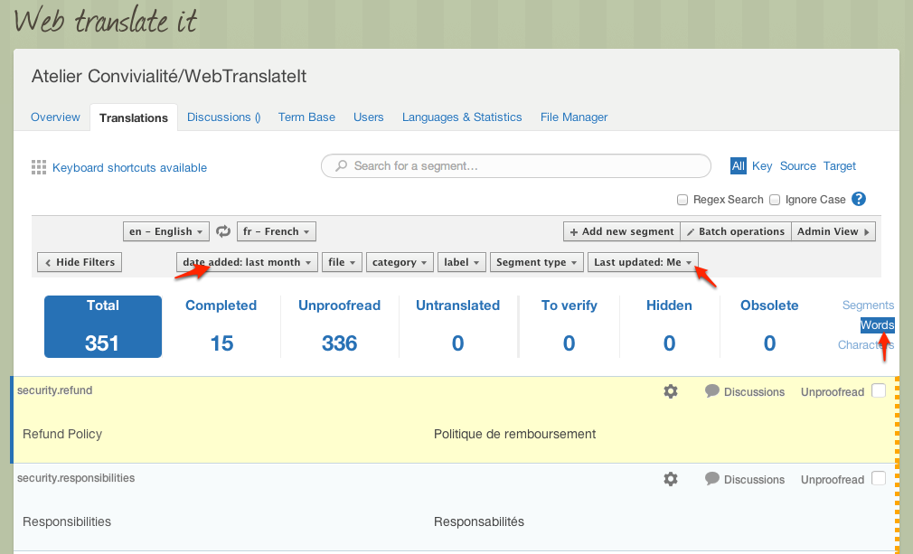Click the security.refund key name

coord(55,390)
